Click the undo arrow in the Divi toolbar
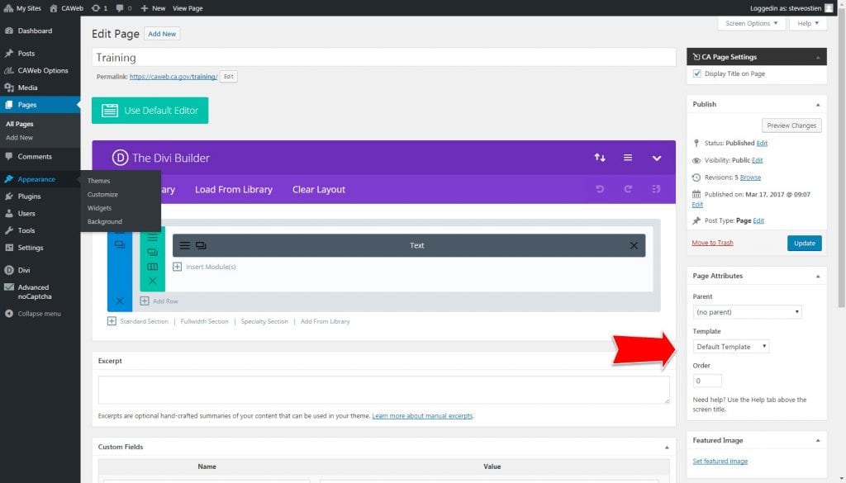 [601, 189]
